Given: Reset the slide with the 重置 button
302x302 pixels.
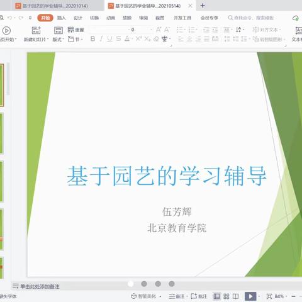Looking at the screenshot, I should (76, 30).
